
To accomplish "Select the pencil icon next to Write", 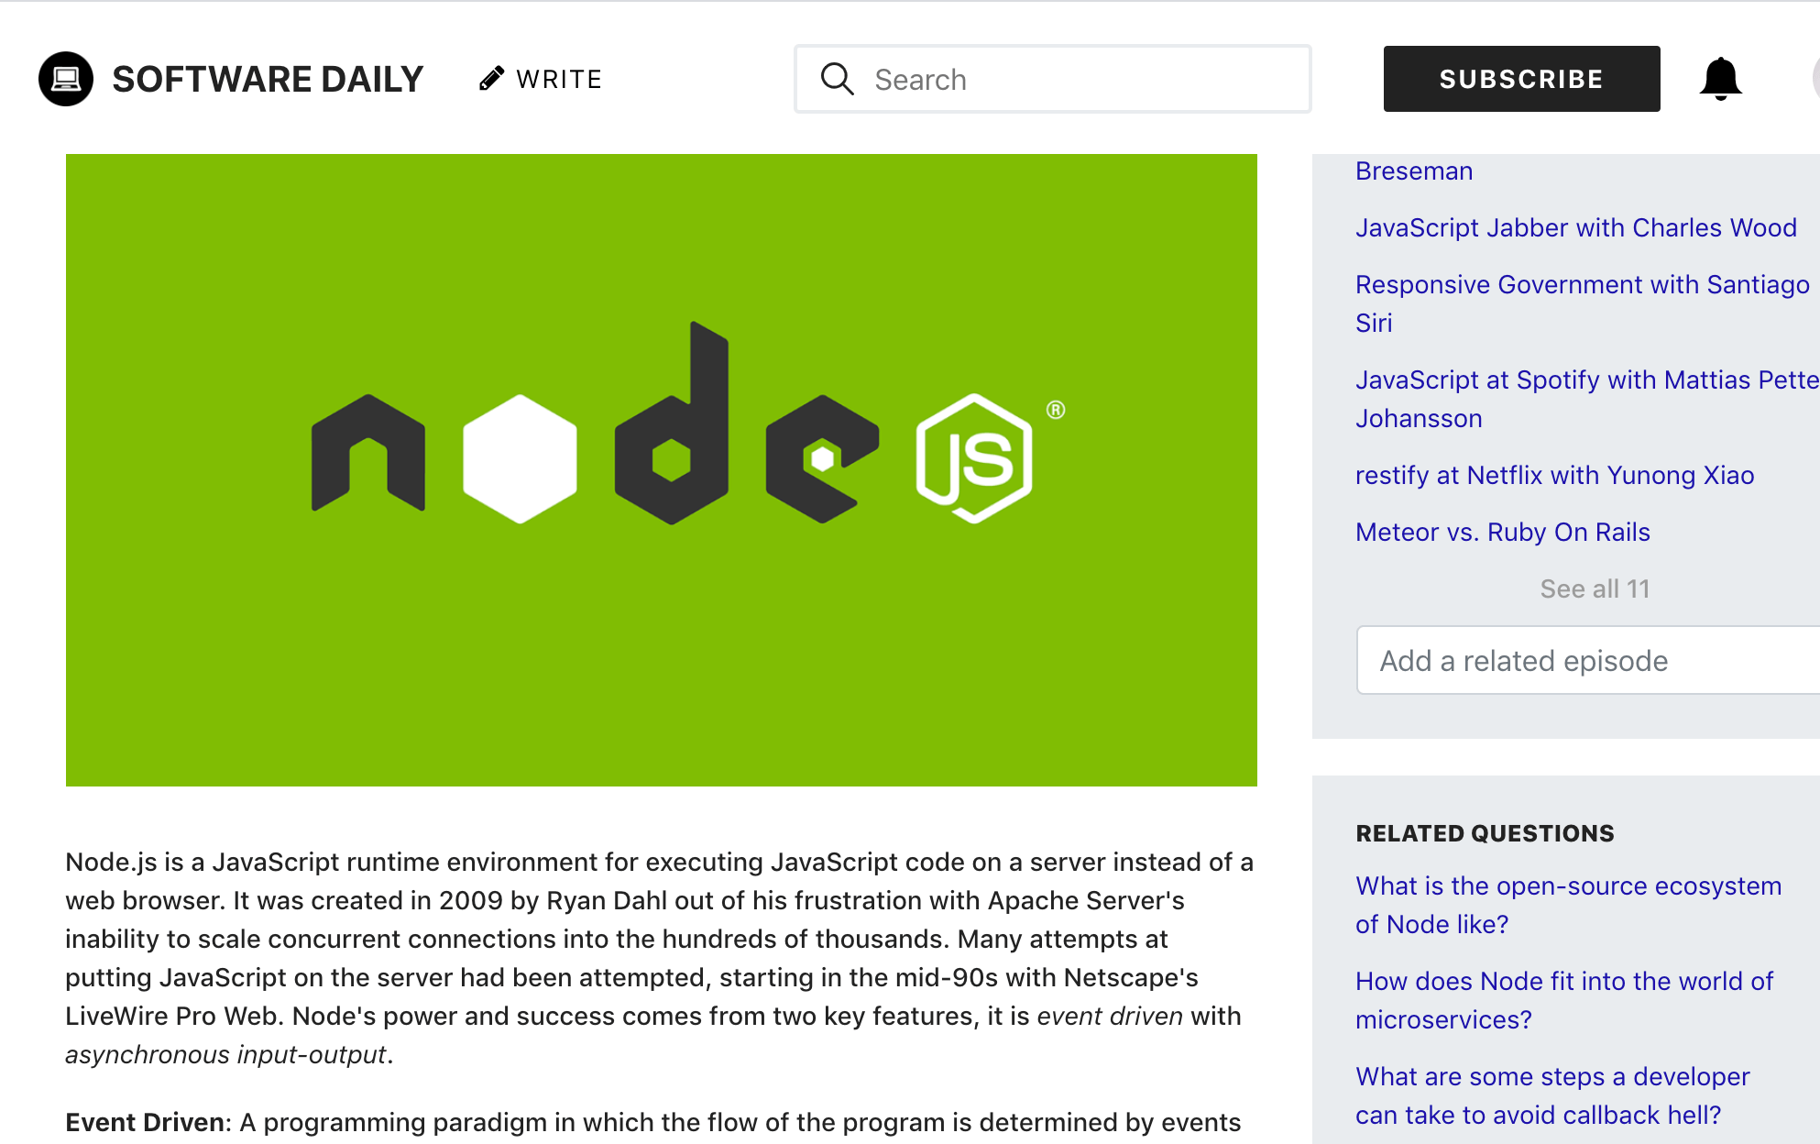I will 493,78.
